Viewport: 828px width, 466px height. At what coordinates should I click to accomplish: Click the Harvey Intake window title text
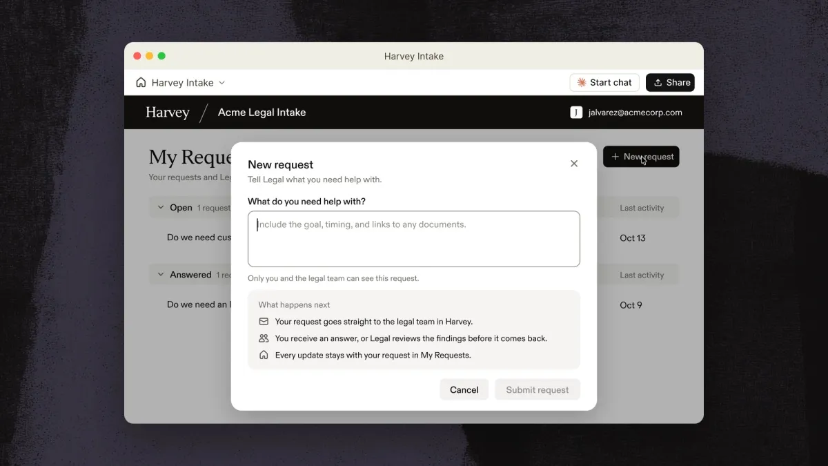(414, 57)
